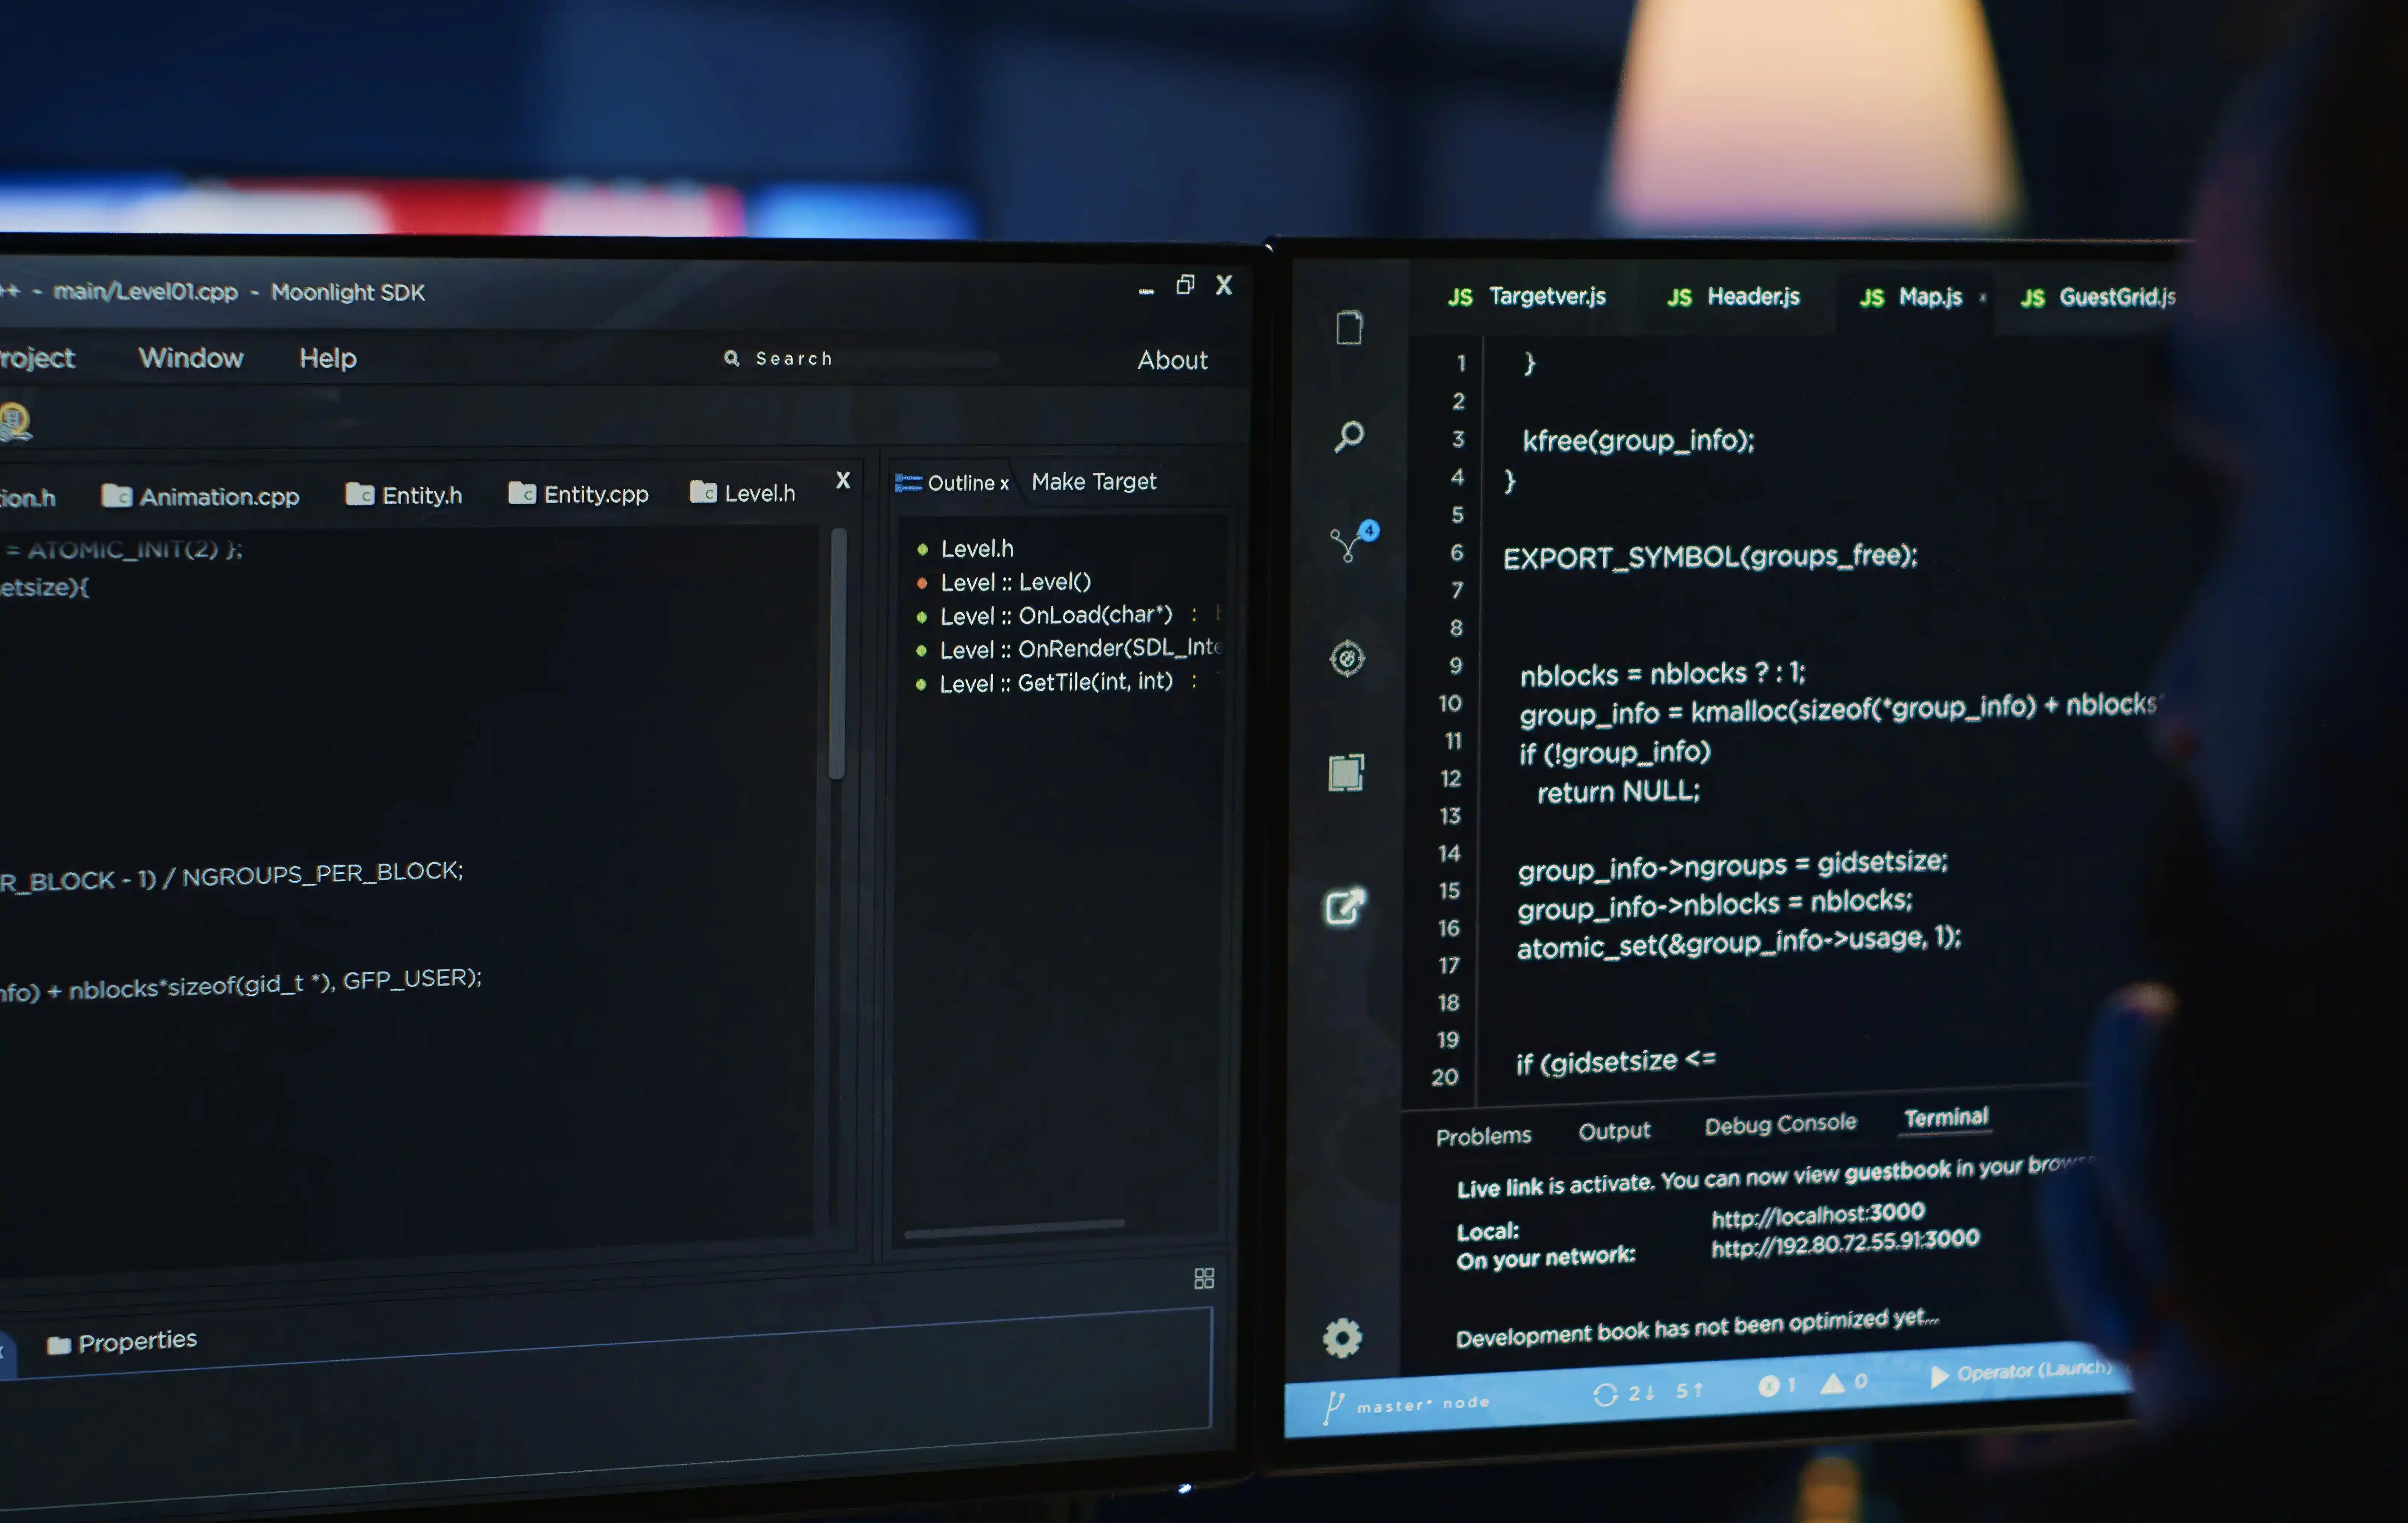Open the Run and Debug icon

(x=1347, y=658)
